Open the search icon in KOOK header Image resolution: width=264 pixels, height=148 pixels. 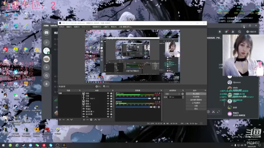(x=240, y=32)
